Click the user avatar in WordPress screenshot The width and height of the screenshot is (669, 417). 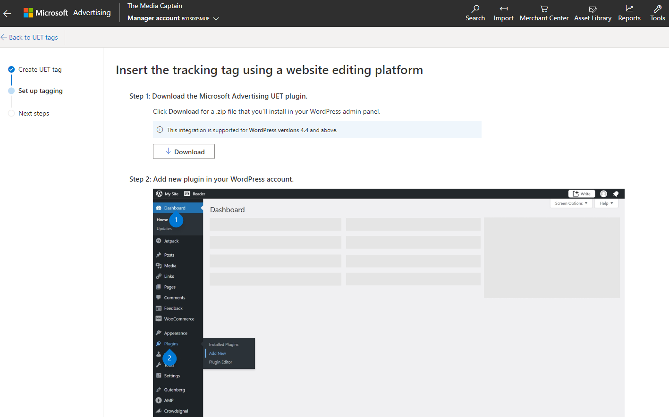click(x=603, y=194)
